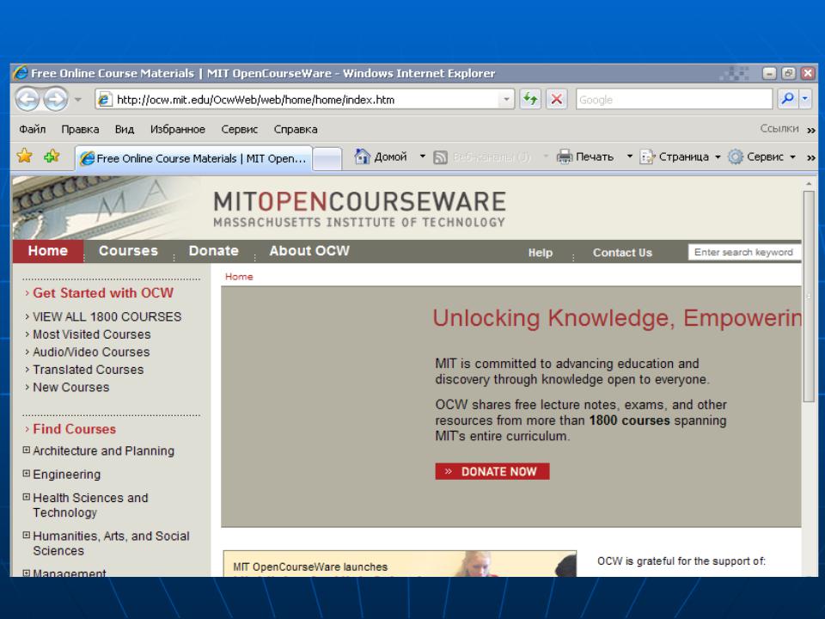Viewport: 825px width, 619px height.
Task: Expand Health Sciences and Technology plus icon
Action: (x=27, y=497)
